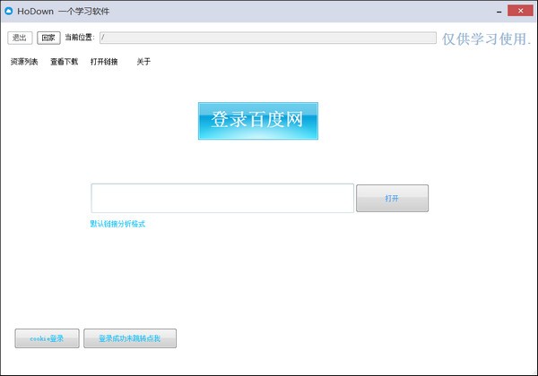
Task: Close the HoDown window
Action: tap(520, 10)
